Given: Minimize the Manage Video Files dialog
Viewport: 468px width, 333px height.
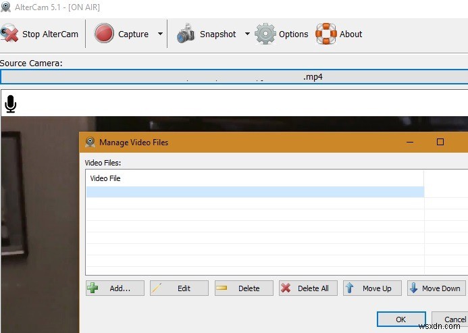Looking at the screenshot, I should click(x=410, y=142).
